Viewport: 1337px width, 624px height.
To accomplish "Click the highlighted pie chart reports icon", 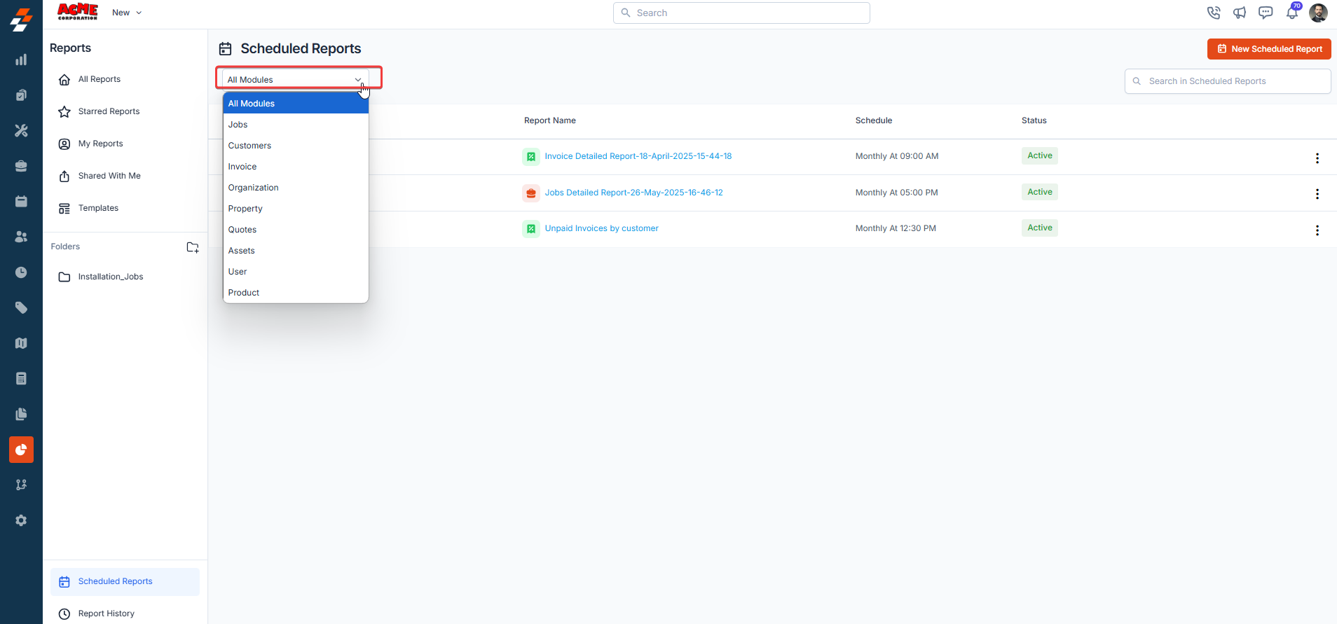I will [x=21, y=450].
